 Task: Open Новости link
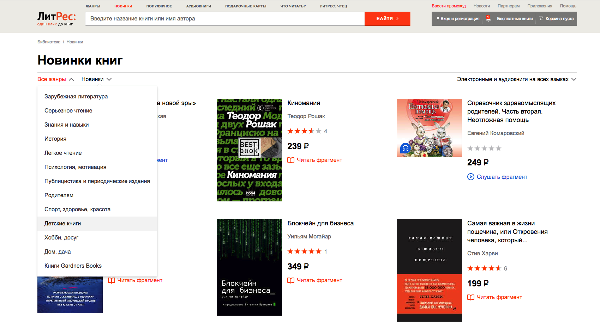pos(482,6)
